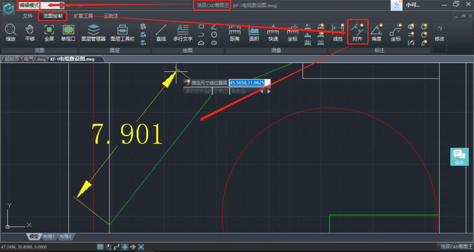Activate the 平移 pan hand tool

30,32
